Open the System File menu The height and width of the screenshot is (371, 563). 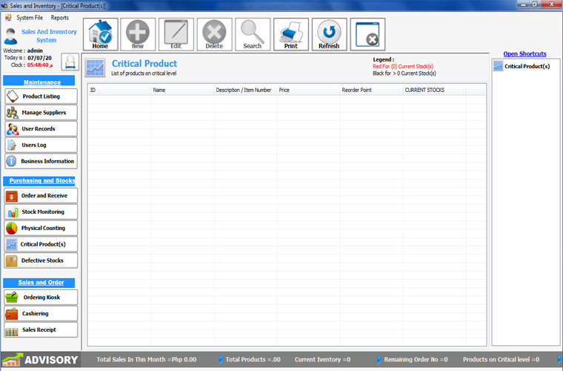click(30, 18)
